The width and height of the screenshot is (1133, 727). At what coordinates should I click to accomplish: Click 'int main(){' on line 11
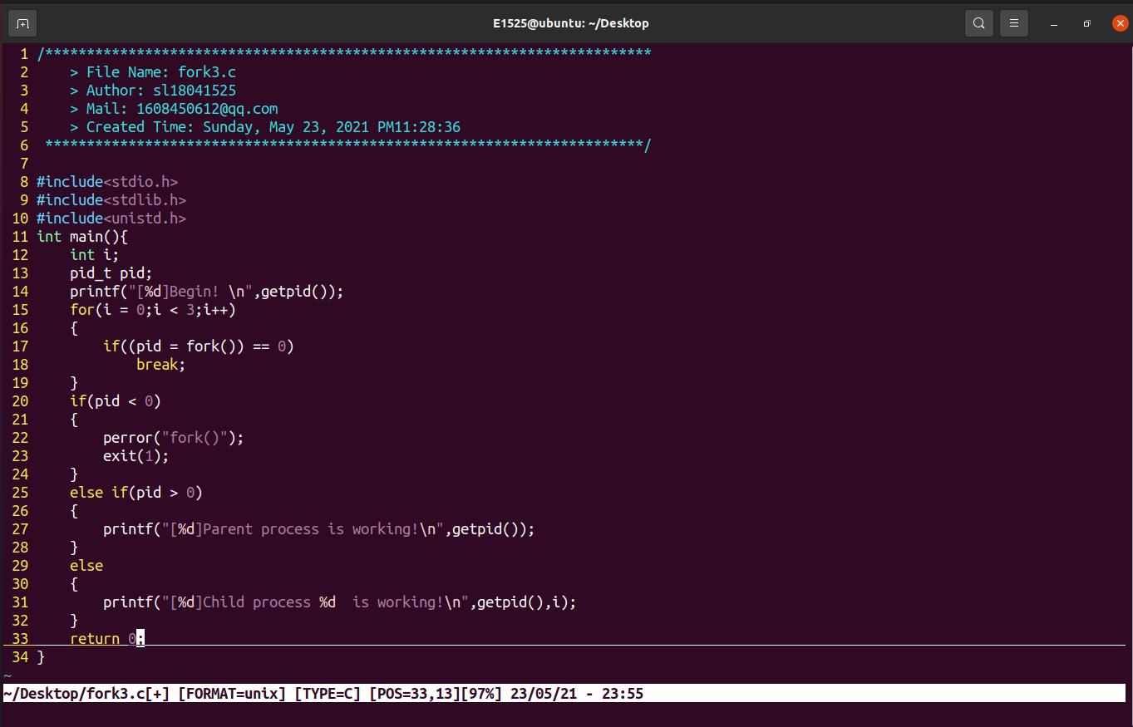click(82, 237)
